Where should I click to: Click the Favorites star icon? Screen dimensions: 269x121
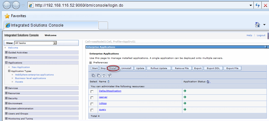(x=7, y=16)
